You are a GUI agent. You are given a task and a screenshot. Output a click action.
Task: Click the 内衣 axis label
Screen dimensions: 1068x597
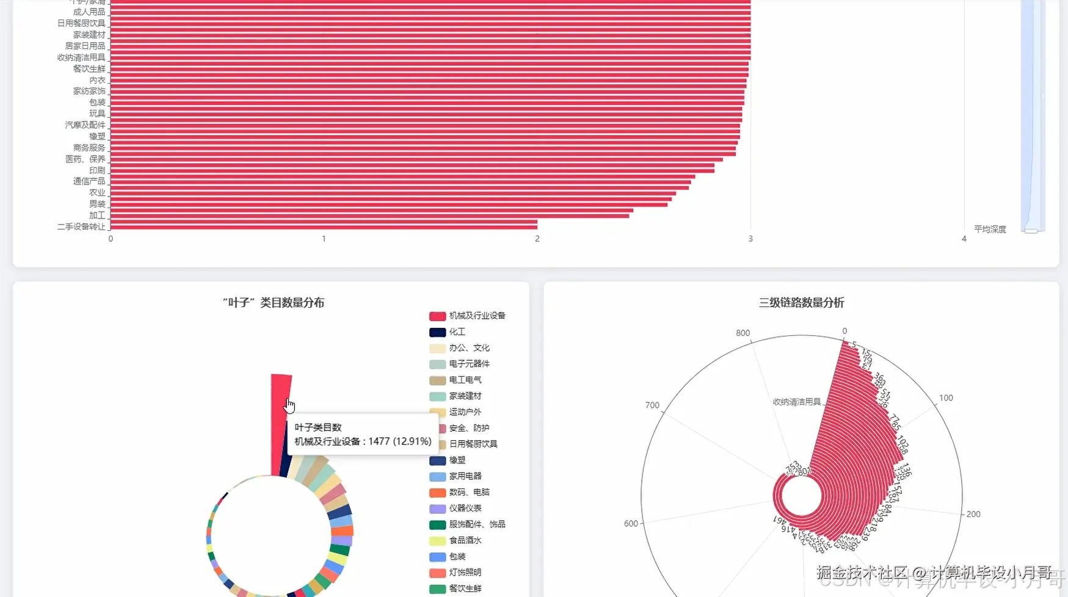97,80
